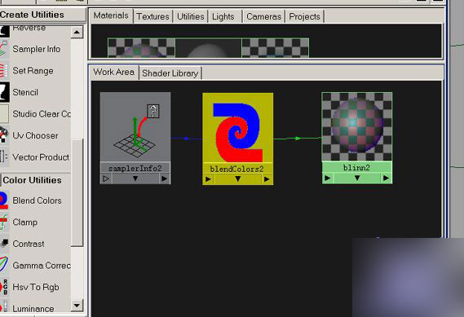
Task: Open blinn2 input connections arrow
Action: [328, 178]
